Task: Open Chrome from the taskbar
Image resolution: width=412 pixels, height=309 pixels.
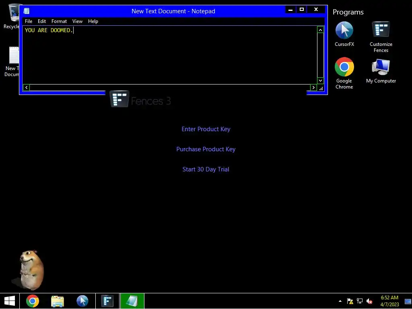Action: (x=33, y=301)
